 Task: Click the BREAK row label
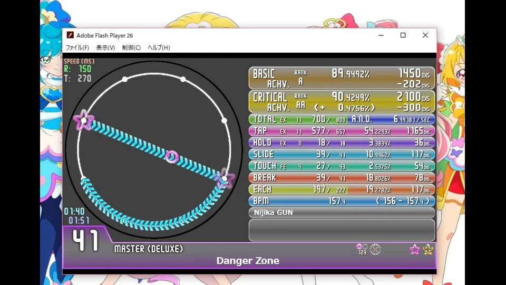click(x=265, y=177)
